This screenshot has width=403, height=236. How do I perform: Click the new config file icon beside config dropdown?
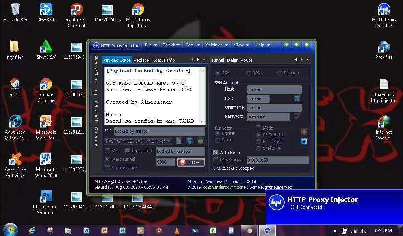coord(179,141)
